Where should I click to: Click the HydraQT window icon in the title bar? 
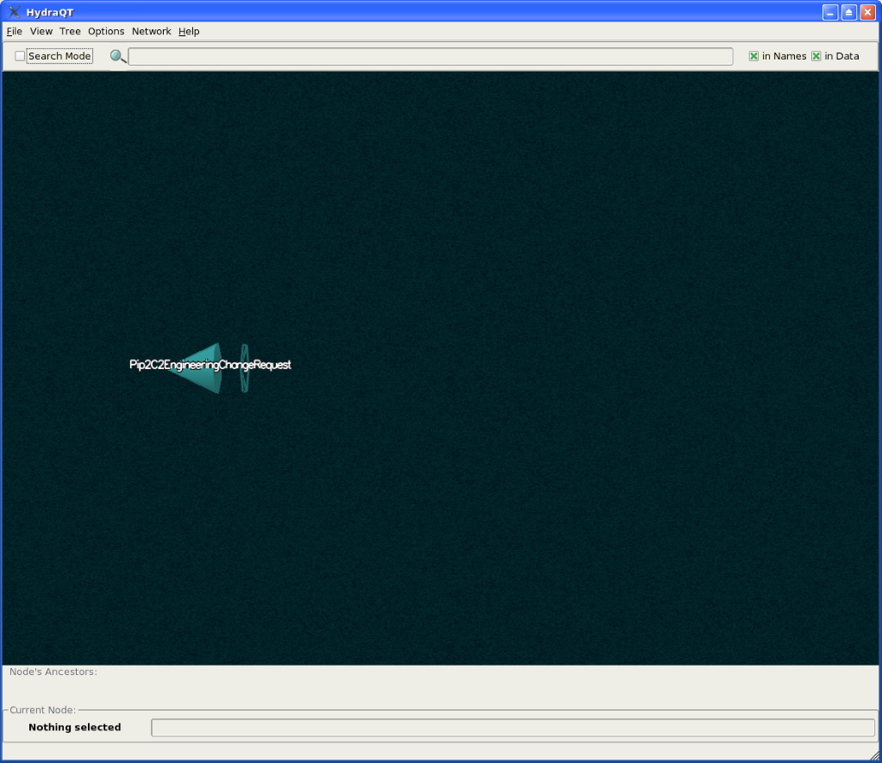click(14, 12)
